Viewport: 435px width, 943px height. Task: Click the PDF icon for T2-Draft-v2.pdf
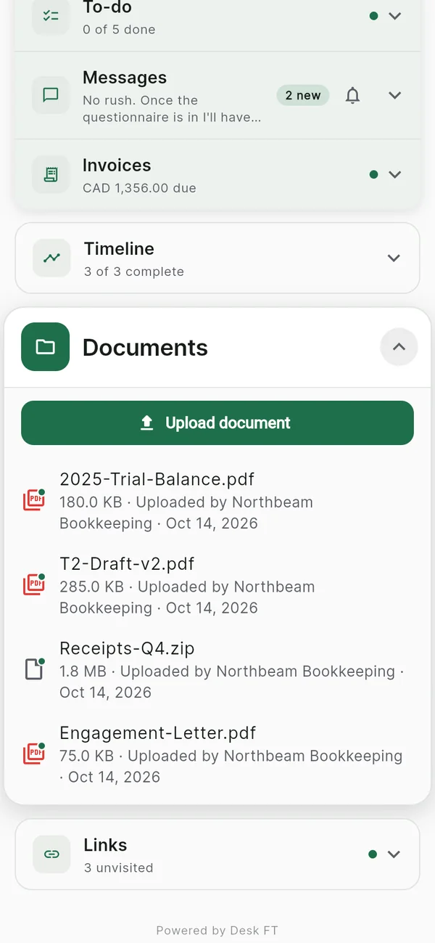click(33, 585)
